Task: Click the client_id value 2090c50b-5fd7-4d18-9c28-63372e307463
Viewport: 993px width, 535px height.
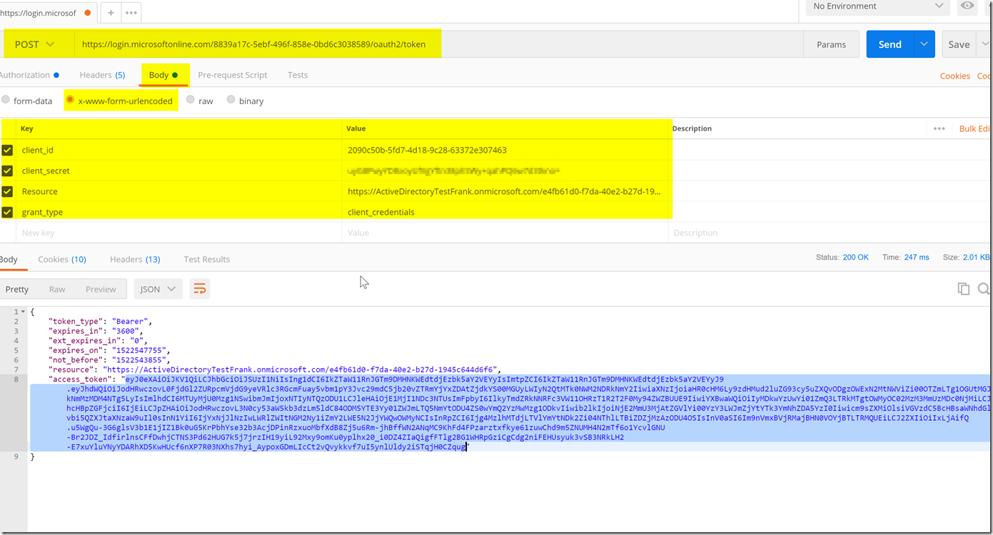Action: coord(427,151)
